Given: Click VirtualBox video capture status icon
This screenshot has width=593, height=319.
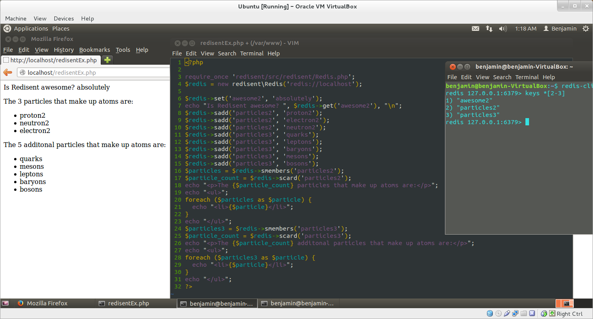Looking at the screenshot, I should (532, 313).
